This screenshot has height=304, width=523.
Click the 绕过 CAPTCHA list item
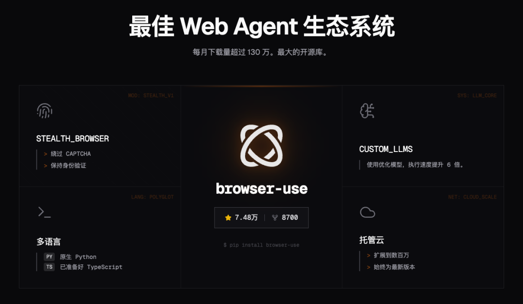[x=71, y=153]
